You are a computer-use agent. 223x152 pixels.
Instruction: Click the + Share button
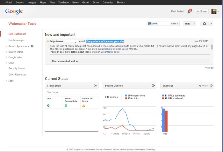(x=202, y=11)
